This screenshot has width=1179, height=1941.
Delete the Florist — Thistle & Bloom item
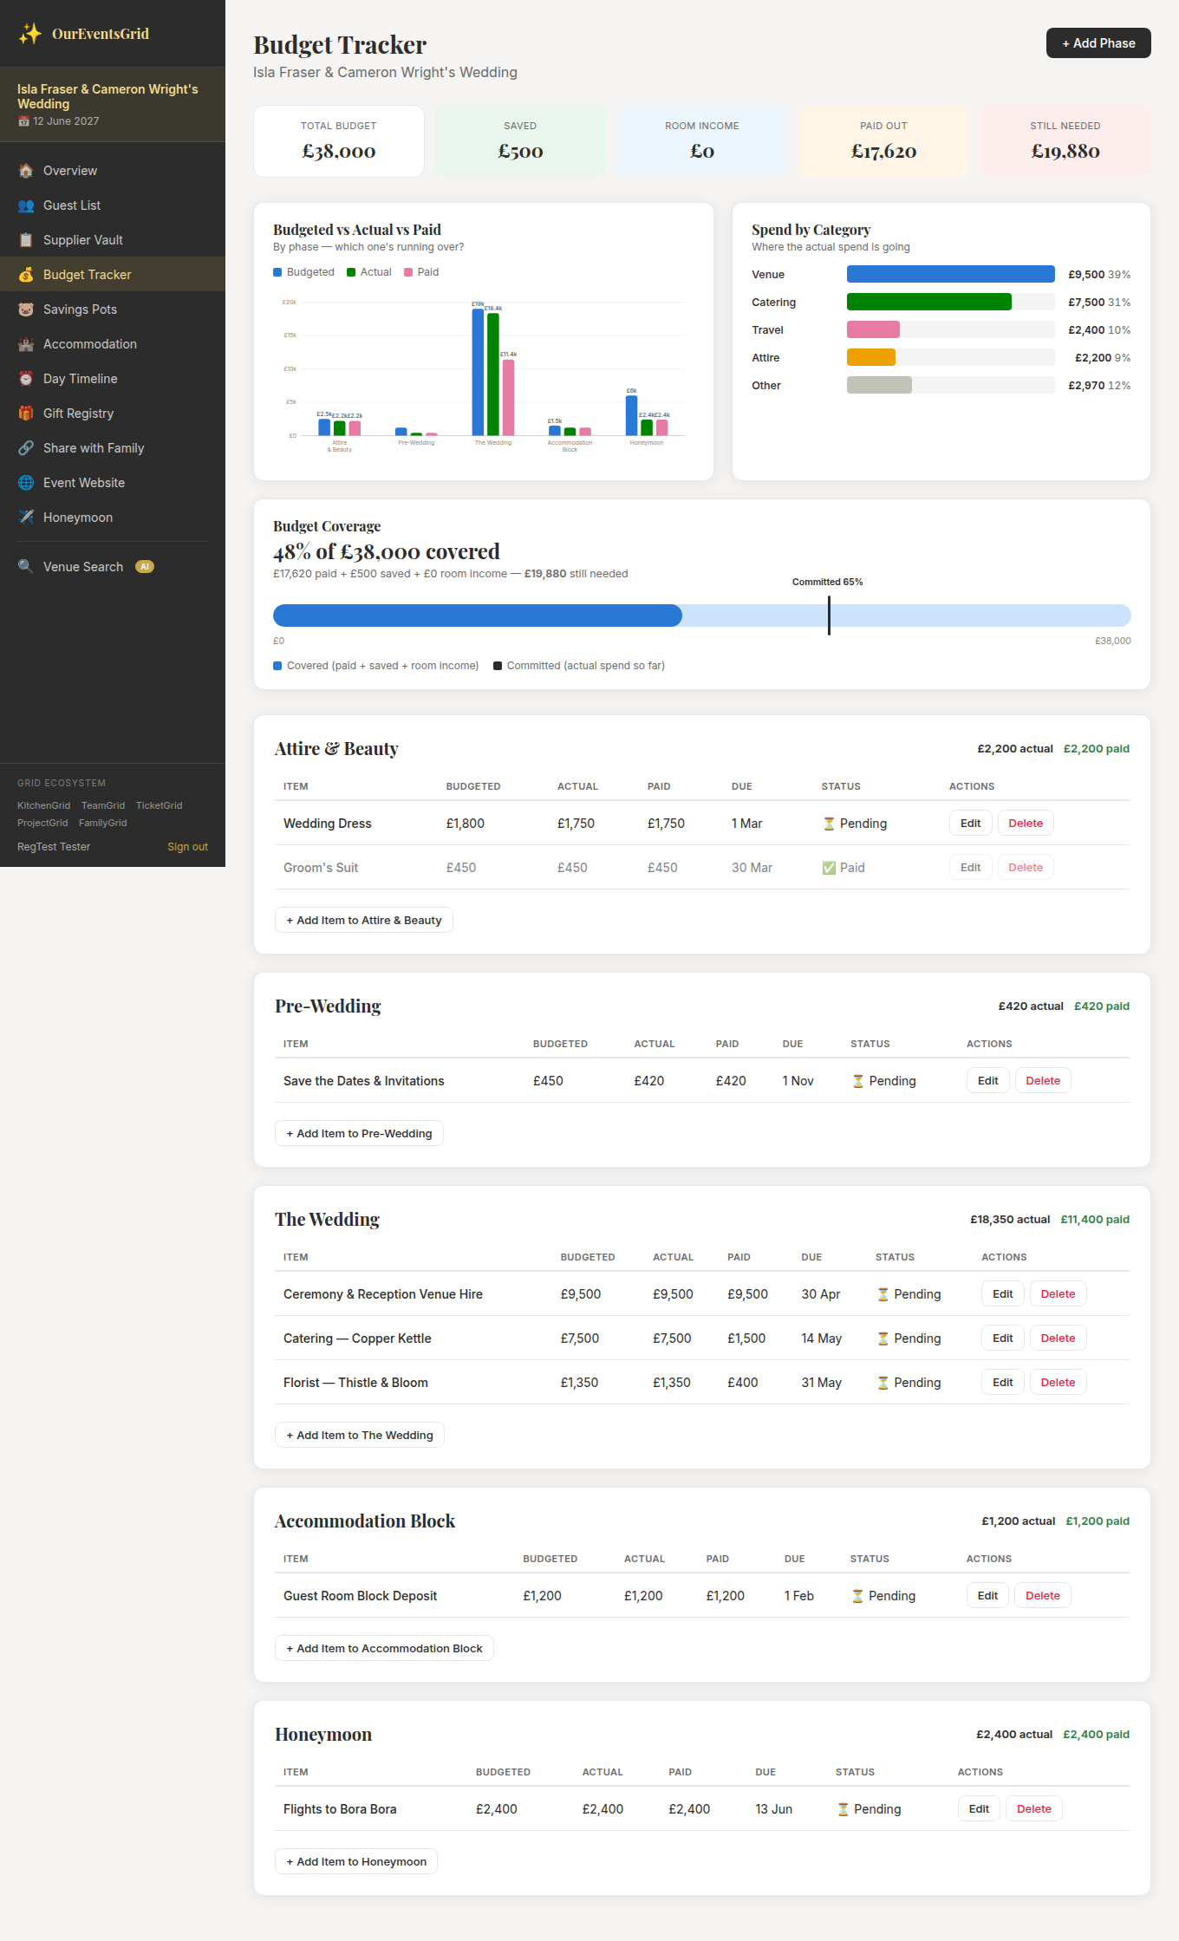[1058, 1383]
